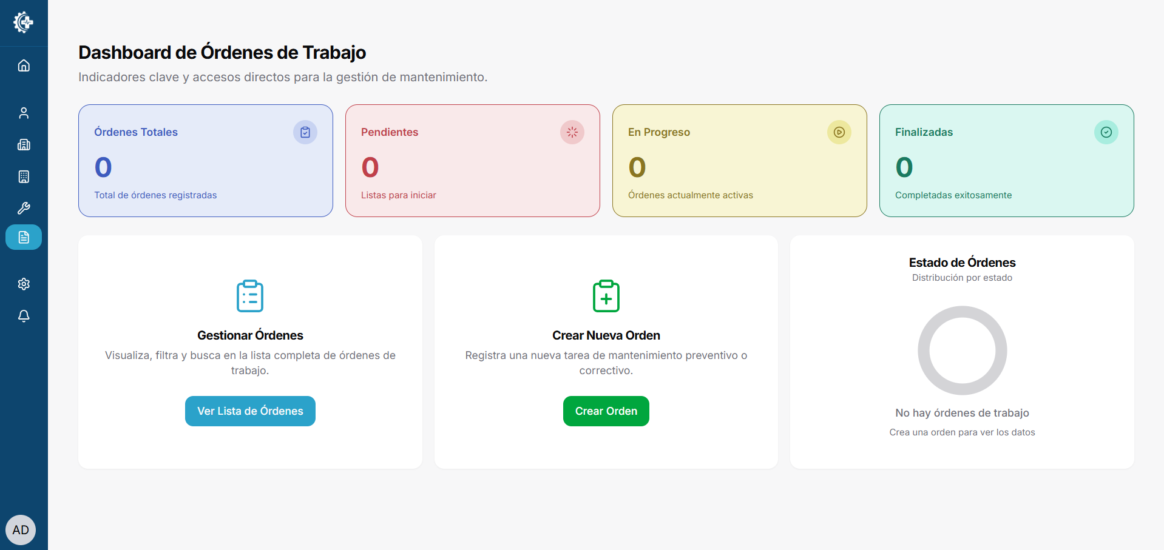The width and height of the screenshot is (1164, 550).
Task: Click 'Listas para iniciar' text
Action: 399,195
